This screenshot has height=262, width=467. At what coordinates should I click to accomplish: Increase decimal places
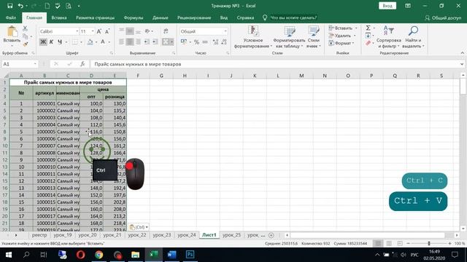pyautogui.click(x=216, y=42)
